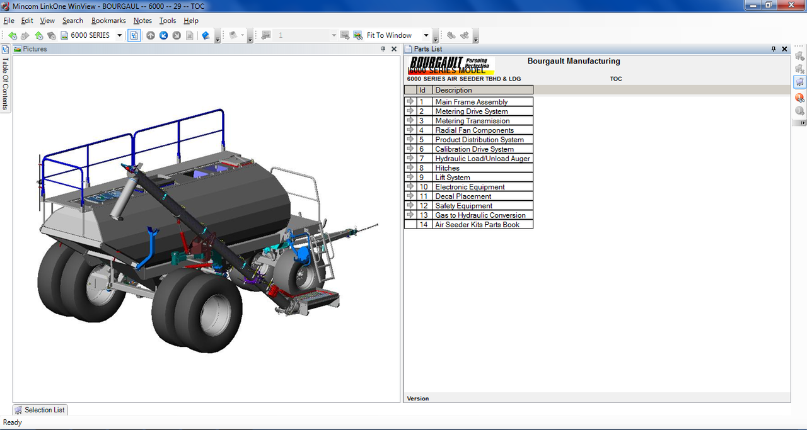Open the File menu
Screen dimensions: 807x430
pyautogui.click(x=9, y=21)
